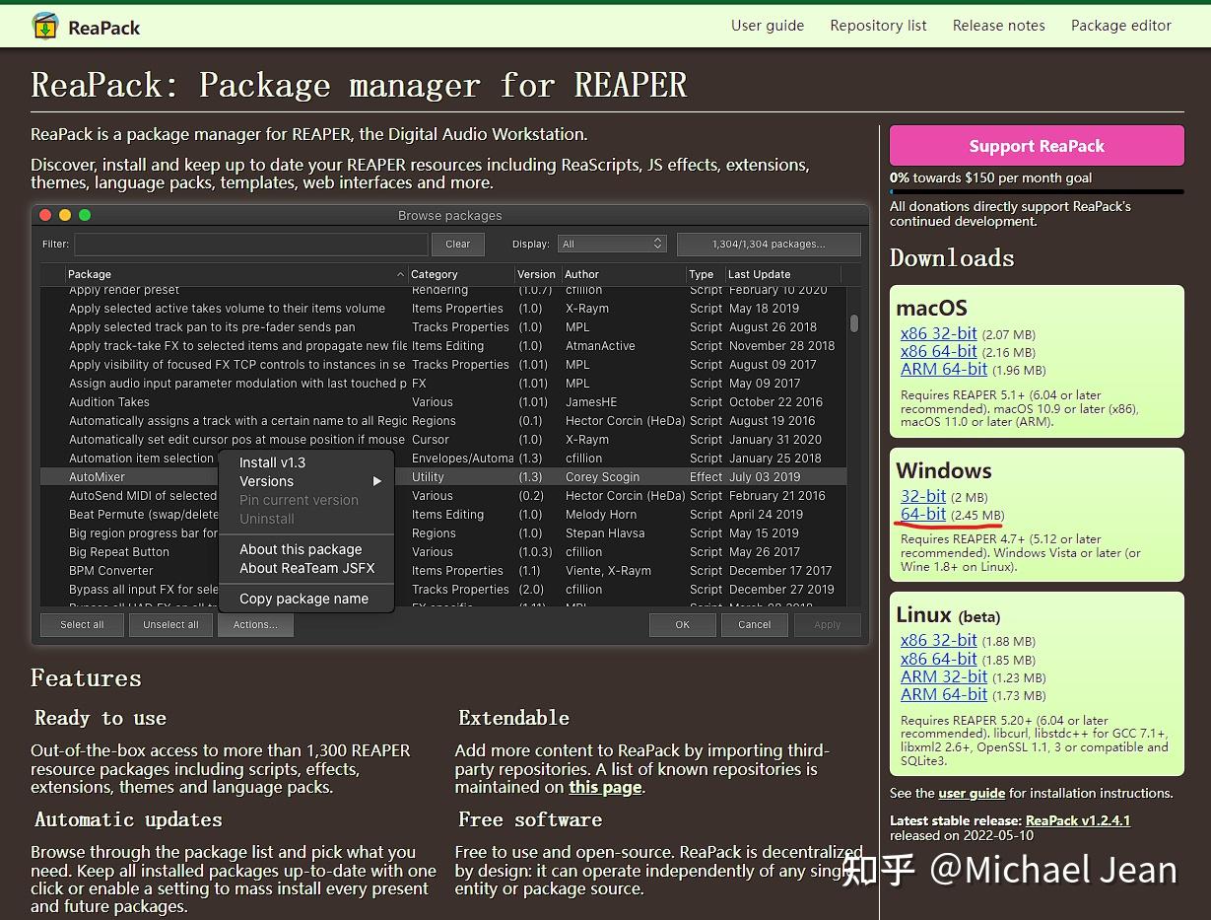The width and height of the screenshot is (1211, 920).
Task: Select 'Apply selected active takes volume' row
Action: point(443,309)
